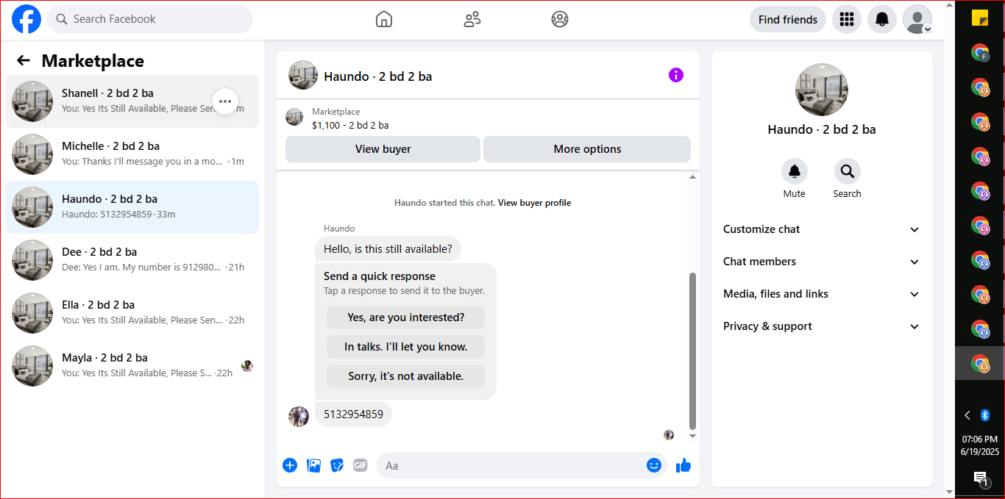Open the nine-dot Menu grid icon

coord(847,20)
